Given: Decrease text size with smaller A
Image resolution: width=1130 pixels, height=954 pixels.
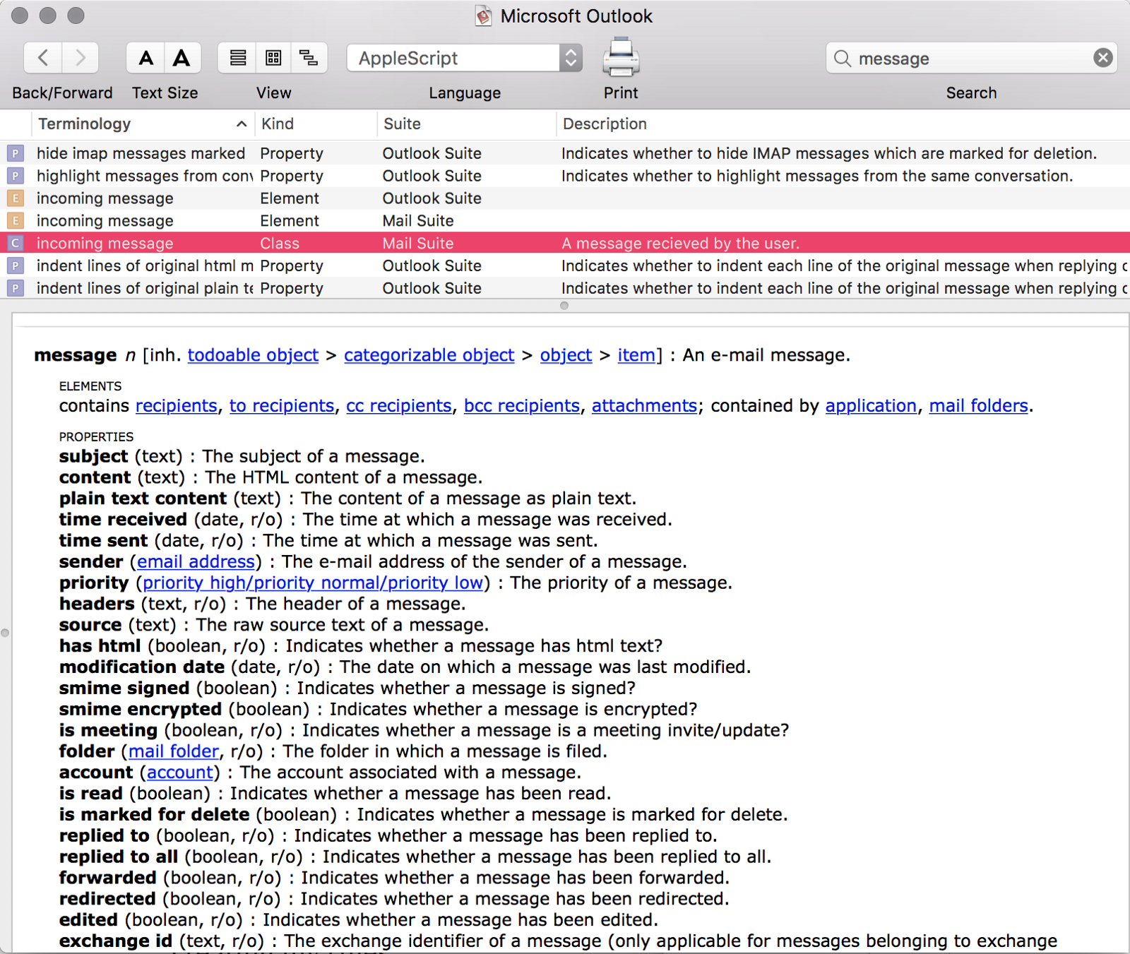Looking at the screenshot, I should (x=145, y=58).
